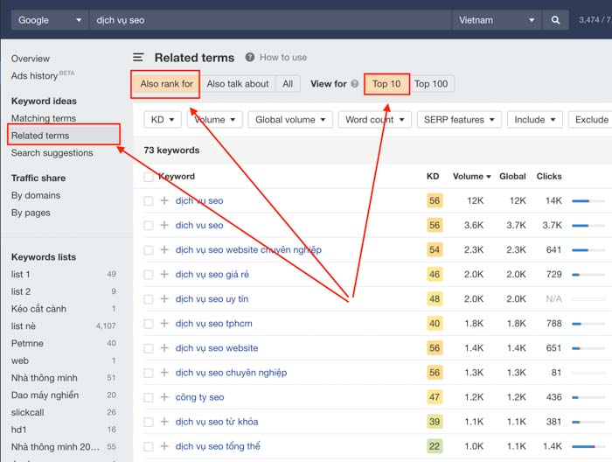Viewport: 612px width, 462px height.
Task: Open keyword list 'Dao máy nghiền'
Action: [x=45, y=395]
